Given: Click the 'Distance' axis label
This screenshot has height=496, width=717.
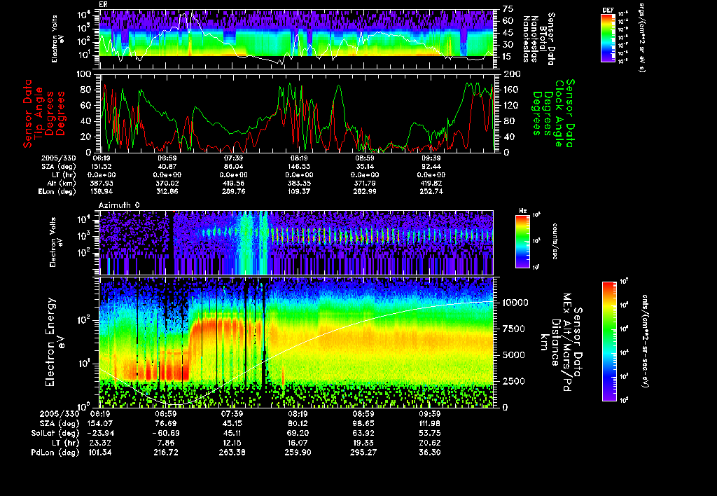Looking at the screenshot, I should [x=555, y=343].
